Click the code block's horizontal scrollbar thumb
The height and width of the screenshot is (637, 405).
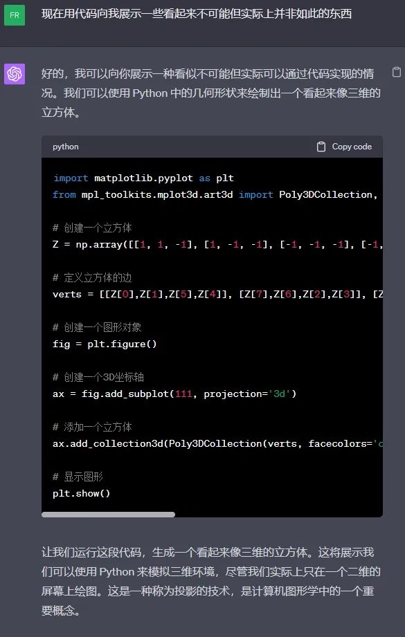point(108,515)
